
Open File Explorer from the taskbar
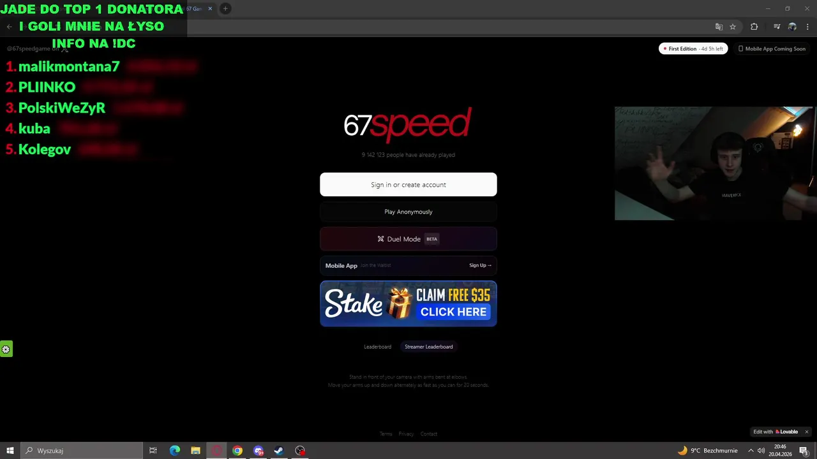(x=195, y=451)
